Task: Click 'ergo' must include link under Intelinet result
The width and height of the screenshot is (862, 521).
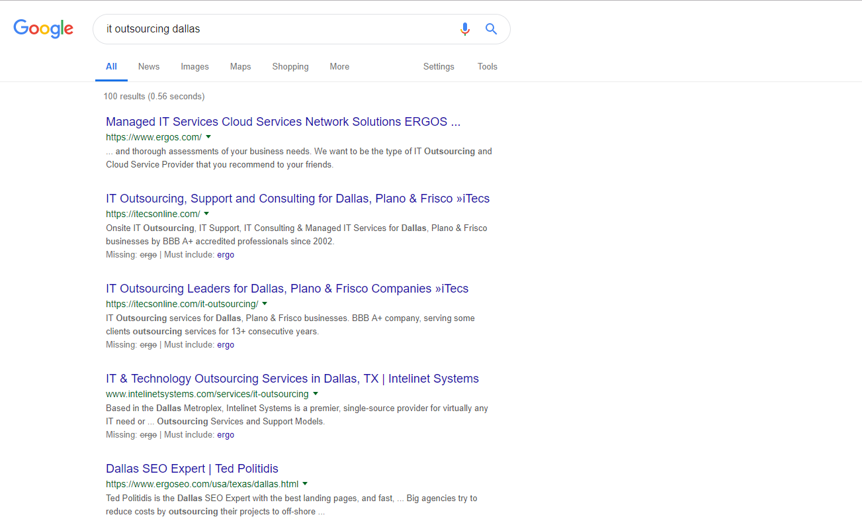Action: click(226, 435)
